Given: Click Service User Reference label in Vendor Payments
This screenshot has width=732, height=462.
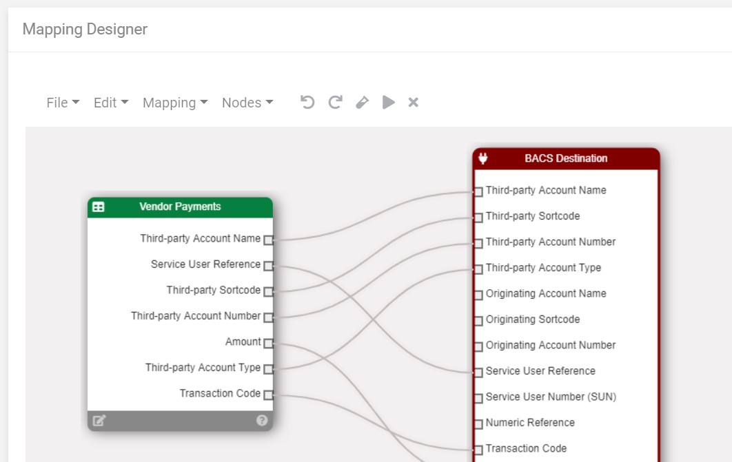Looking at the screenshot, I should coord(205,264).
